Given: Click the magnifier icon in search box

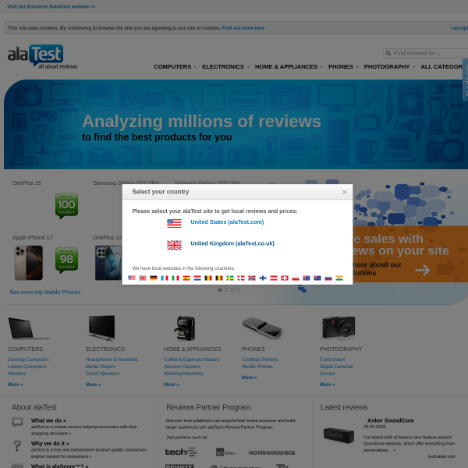Looking at the screenshot, I should [x=388, y=53].
